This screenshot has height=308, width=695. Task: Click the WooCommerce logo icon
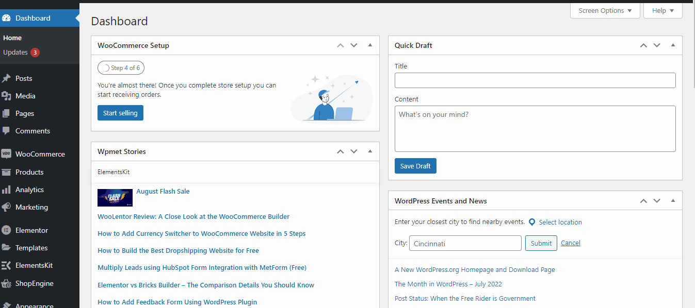6,154
